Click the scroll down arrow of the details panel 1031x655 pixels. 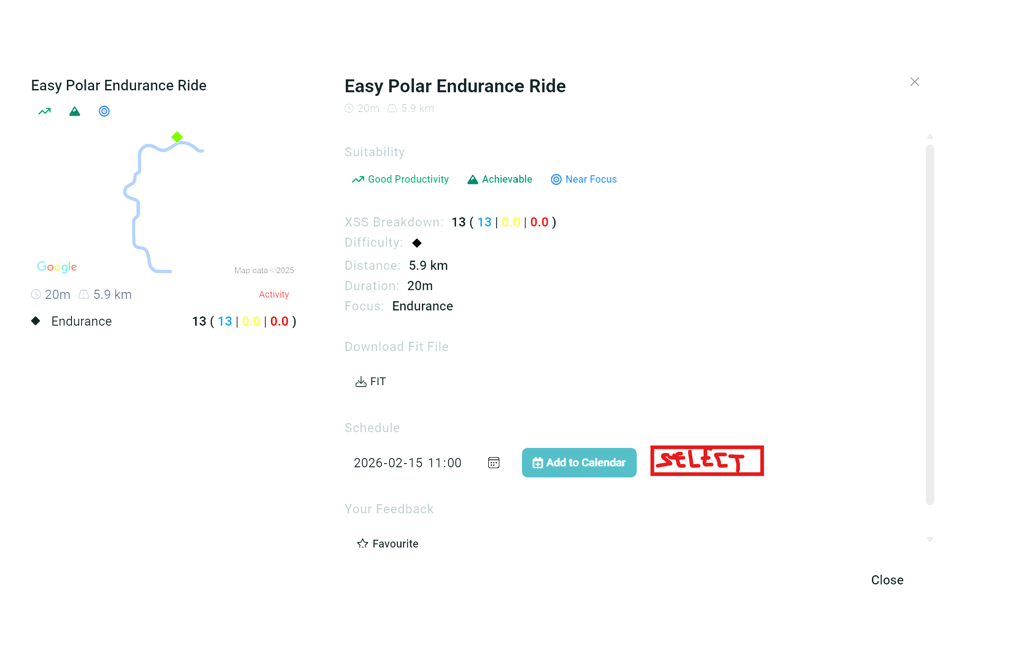coord(930,539)
